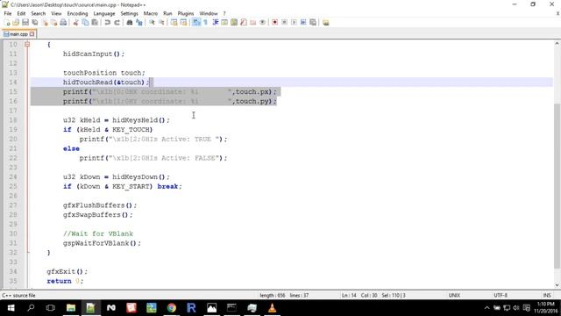561x316 pixels.
Task: Cut selection using the scissors icon
Action: coord(75,22)
